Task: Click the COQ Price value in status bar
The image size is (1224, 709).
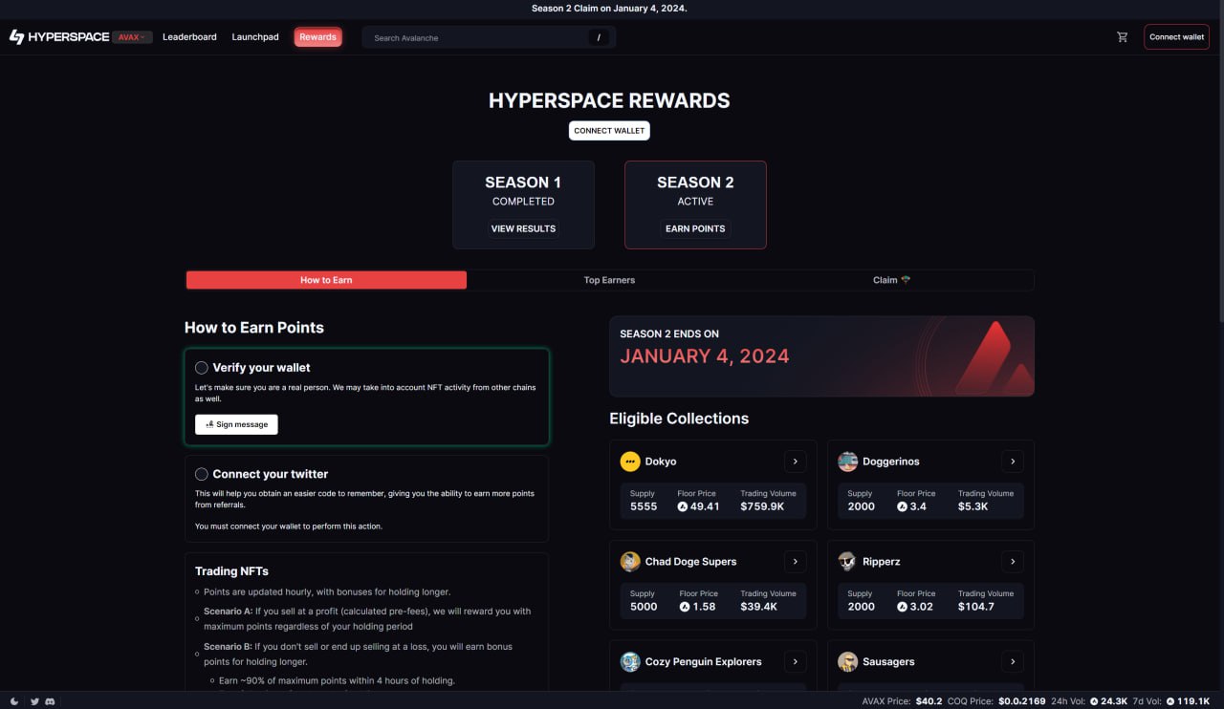Action: pos(1024,701)
